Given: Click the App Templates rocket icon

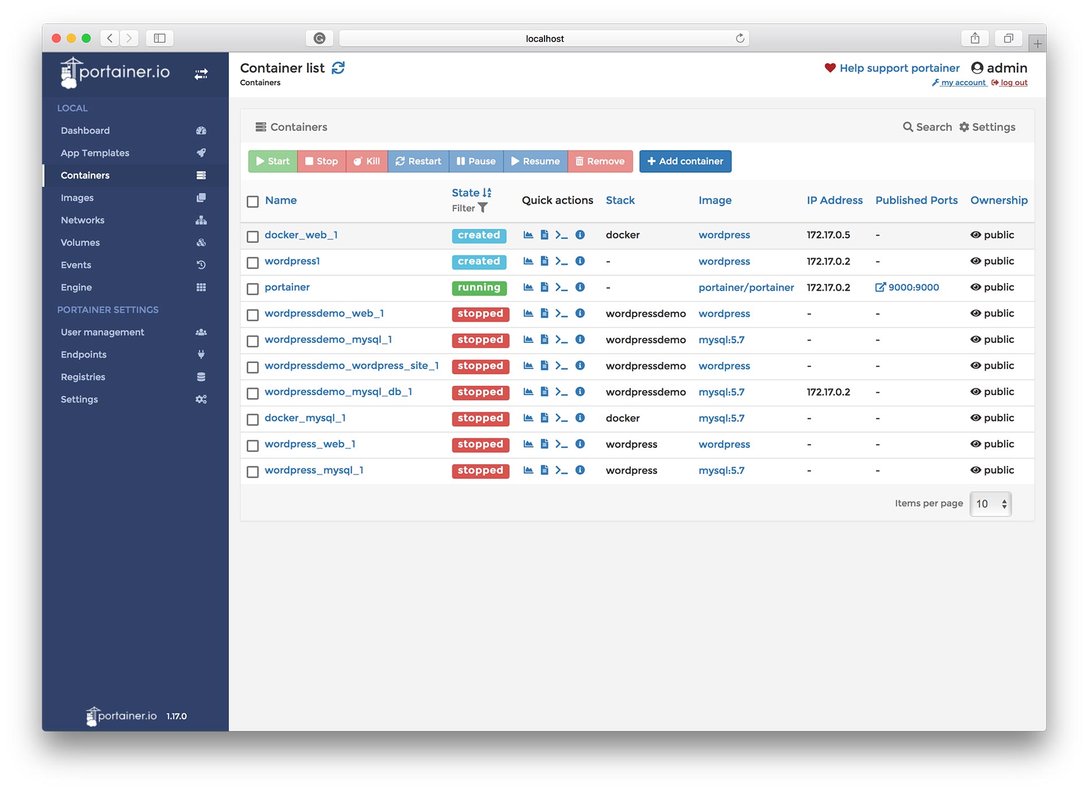Looking at the screenshot, I should pyautogui.click(x=201, y=153).
